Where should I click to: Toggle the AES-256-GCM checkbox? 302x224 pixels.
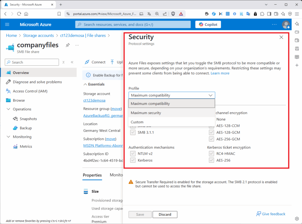(x=211, y=139)
